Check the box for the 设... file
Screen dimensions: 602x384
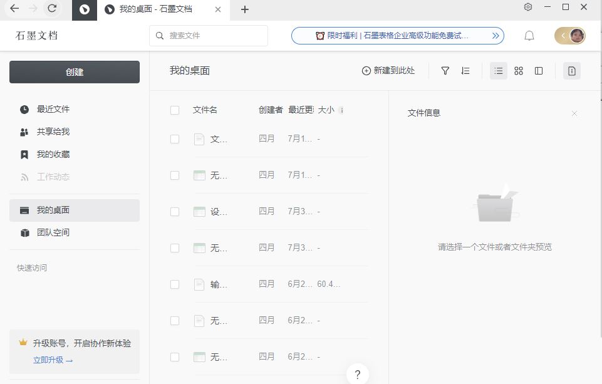pyautogui.click(x=175, y=212)
